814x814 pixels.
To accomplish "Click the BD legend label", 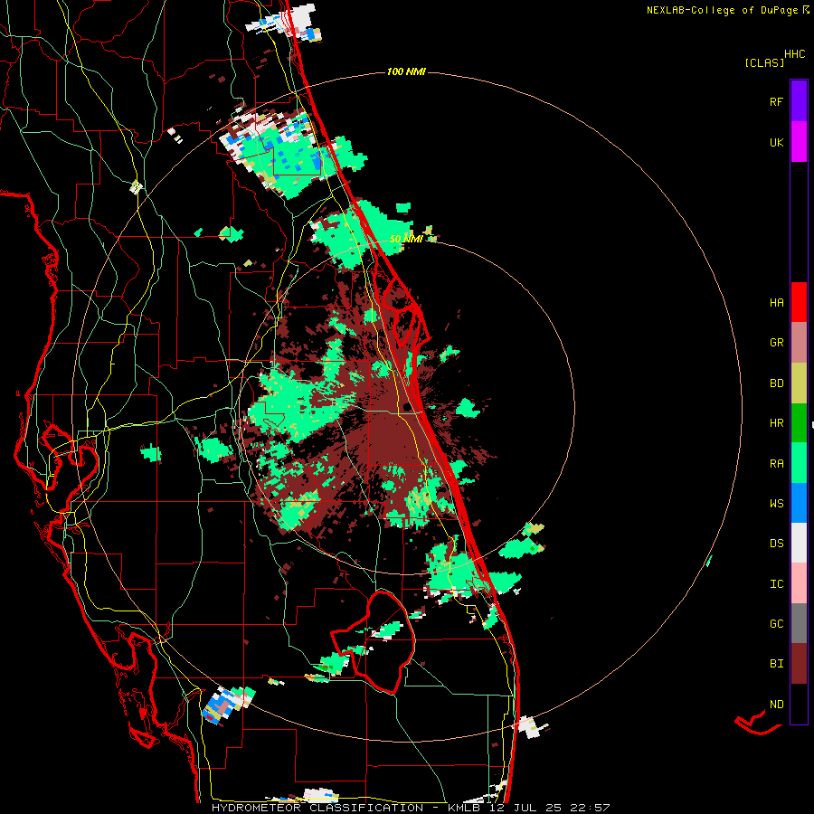I will pos(776,383).
